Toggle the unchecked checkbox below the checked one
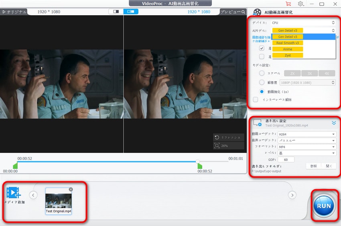The width and height of the screenshot is (341, 226). tap(262, 56)
